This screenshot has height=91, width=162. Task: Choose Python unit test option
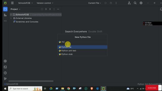click(x=83, y=51)
